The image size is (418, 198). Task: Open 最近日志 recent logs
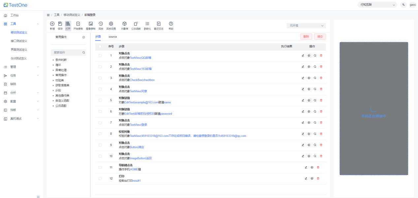(x=159, y=24)
